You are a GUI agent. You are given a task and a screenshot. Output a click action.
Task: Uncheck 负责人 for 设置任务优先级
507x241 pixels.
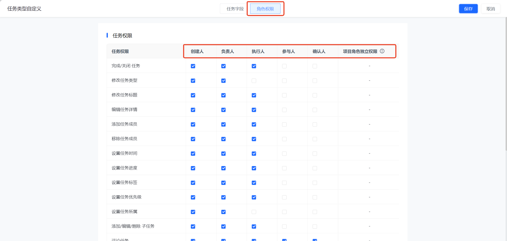223,197
